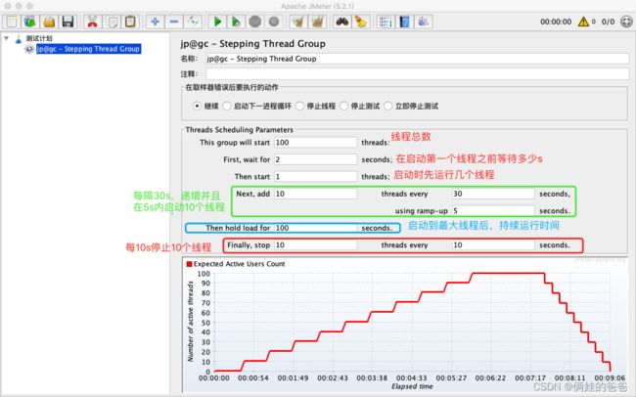The image size is (636, 397).
Task: Click the 'Next, add' threads field
Action: (315, 194)
